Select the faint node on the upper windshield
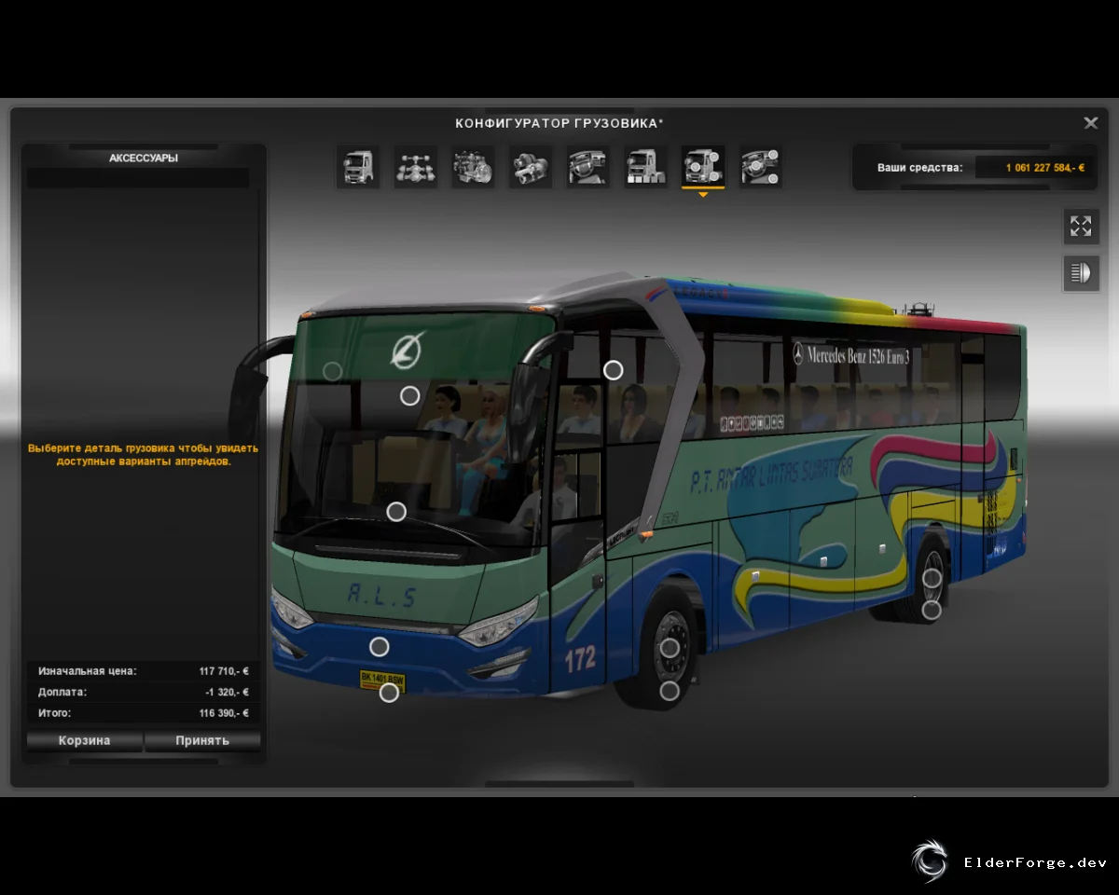The image size is (1119, 895). point(332,372)
